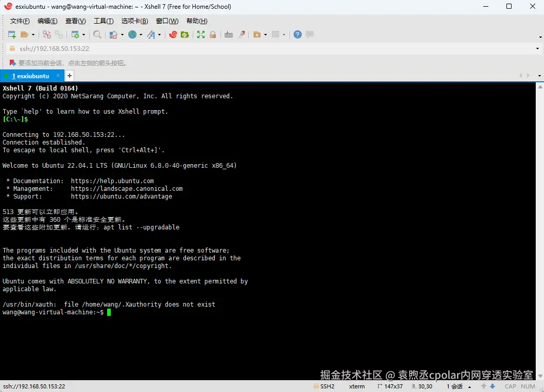Click the gray chat bubble icon
The image size is (544, 392).
pos(310,34)
